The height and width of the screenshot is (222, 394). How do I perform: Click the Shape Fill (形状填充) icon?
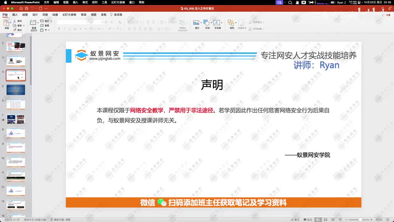coord(250,22)
